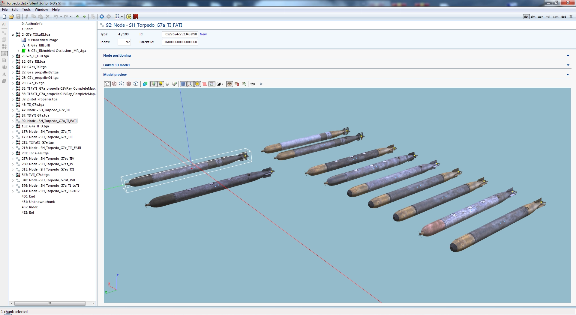This screenshot has height=315, width=576.
Task: Click the Open file folder icon
Action: click(x=11, y=17)
